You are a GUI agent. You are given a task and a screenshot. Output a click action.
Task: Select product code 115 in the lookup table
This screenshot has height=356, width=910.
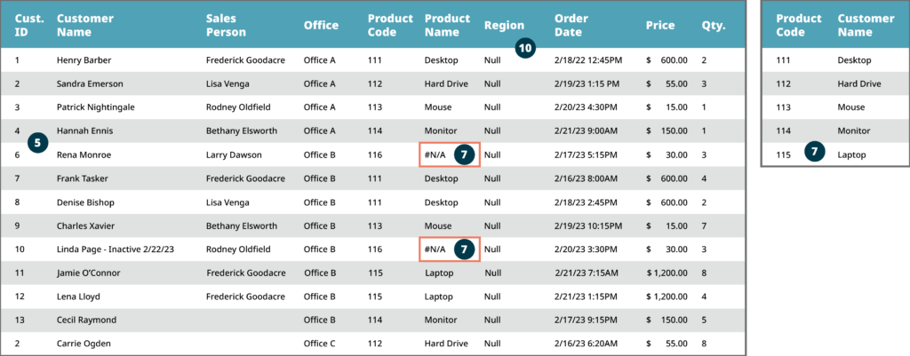tap(783, 154)
